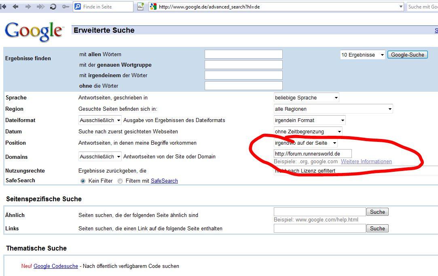Click the Google-Suche button
Image resolution: width=438 pixels, height=276 pixels.
tap(408, 55)
